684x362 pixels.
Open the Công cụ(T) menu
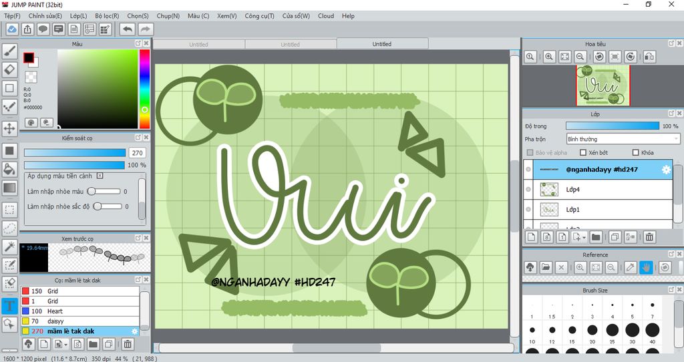pyautogui.click(x=259, y=16)
